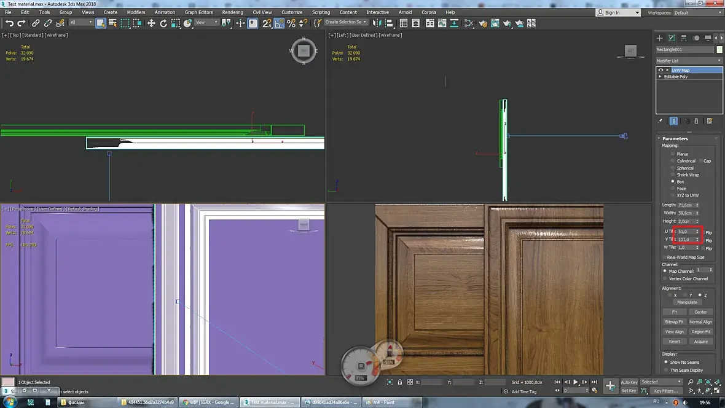Viewport: 725px width, 408px height.
Task: Select the Move transform tool
Action: click(151, 23)
